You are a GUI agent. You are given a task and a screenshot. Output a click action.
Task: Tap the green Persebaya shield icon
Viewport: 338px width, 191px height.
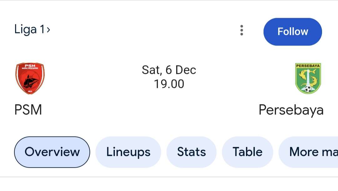[x=308, y=78]
